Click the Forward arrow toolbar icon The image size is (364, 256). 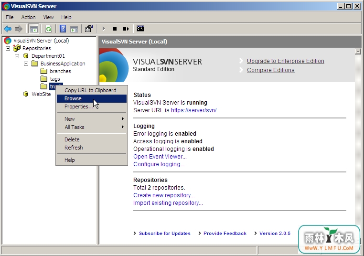tap(19, 29)
